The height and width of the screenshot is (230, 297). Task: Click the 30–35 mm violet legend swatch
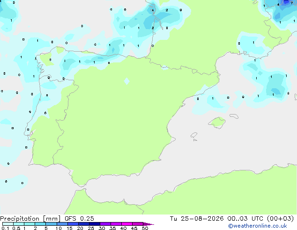[x=105, y=224]
